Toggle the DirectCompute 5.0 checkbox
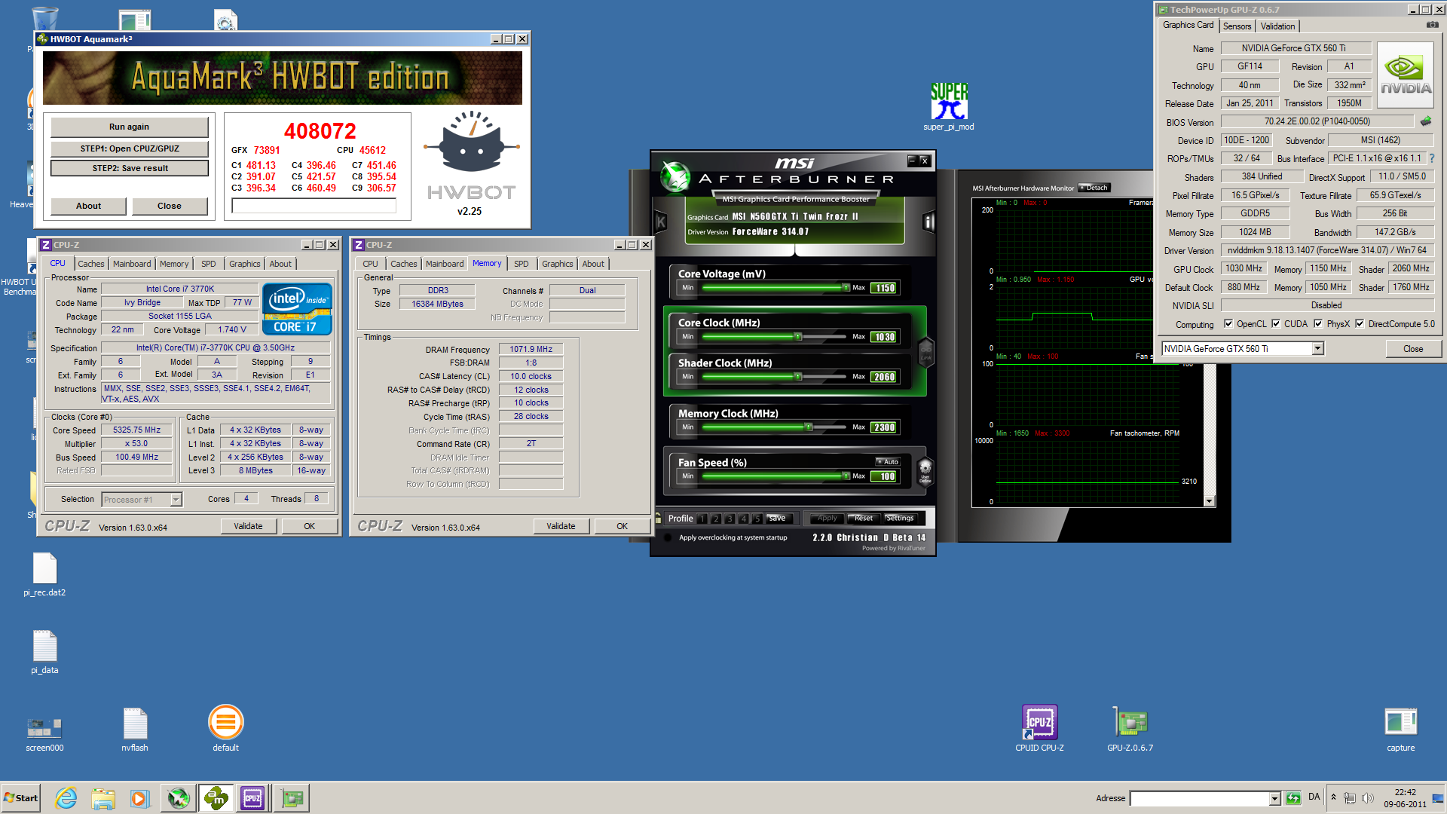The image size is (1447, 814). 1360,324
